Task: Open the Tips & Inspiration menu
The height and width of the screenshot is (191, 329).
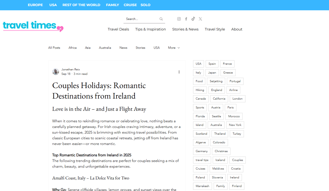Action: point(150,29)
